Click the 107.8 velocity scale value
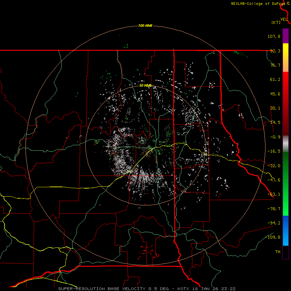The image size is (291, 291). point(274,36)
